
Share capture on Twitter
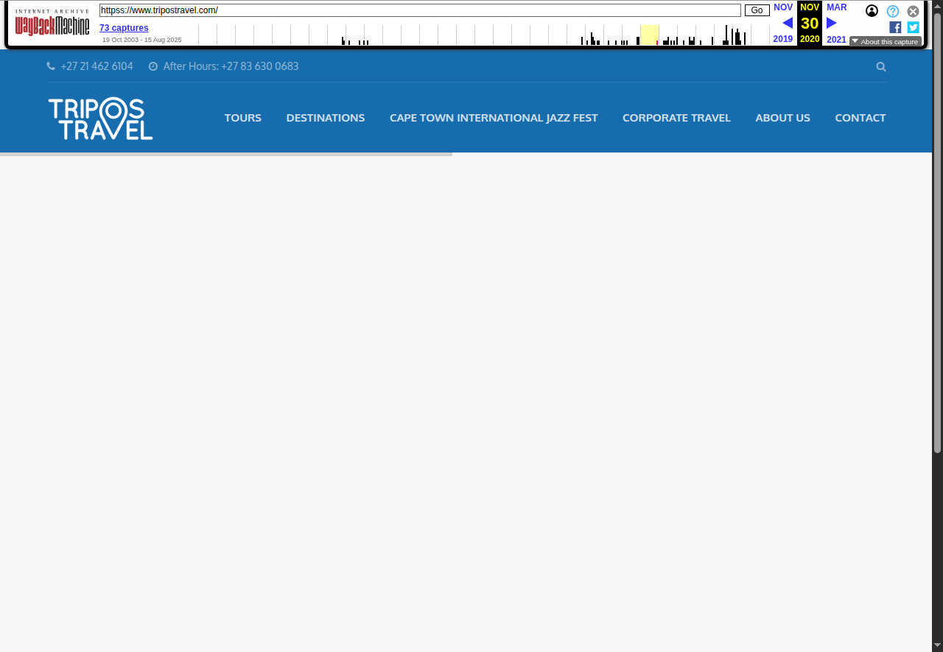[913, 27]
